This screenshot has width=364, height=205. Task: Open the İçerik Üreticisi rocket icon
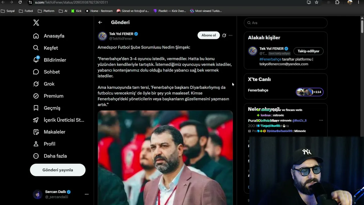pyautogui.click(x=36, y=120)
